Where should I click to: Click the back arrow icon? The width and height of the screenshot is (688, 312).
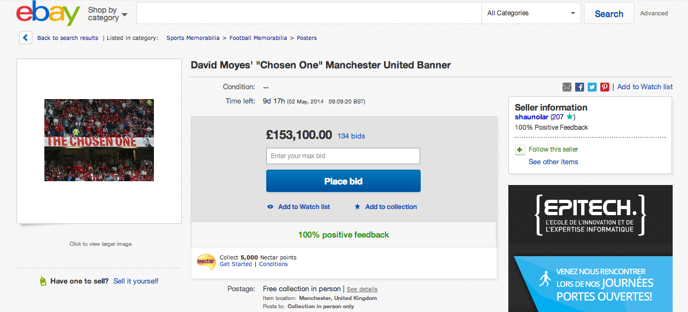[25, 38]
